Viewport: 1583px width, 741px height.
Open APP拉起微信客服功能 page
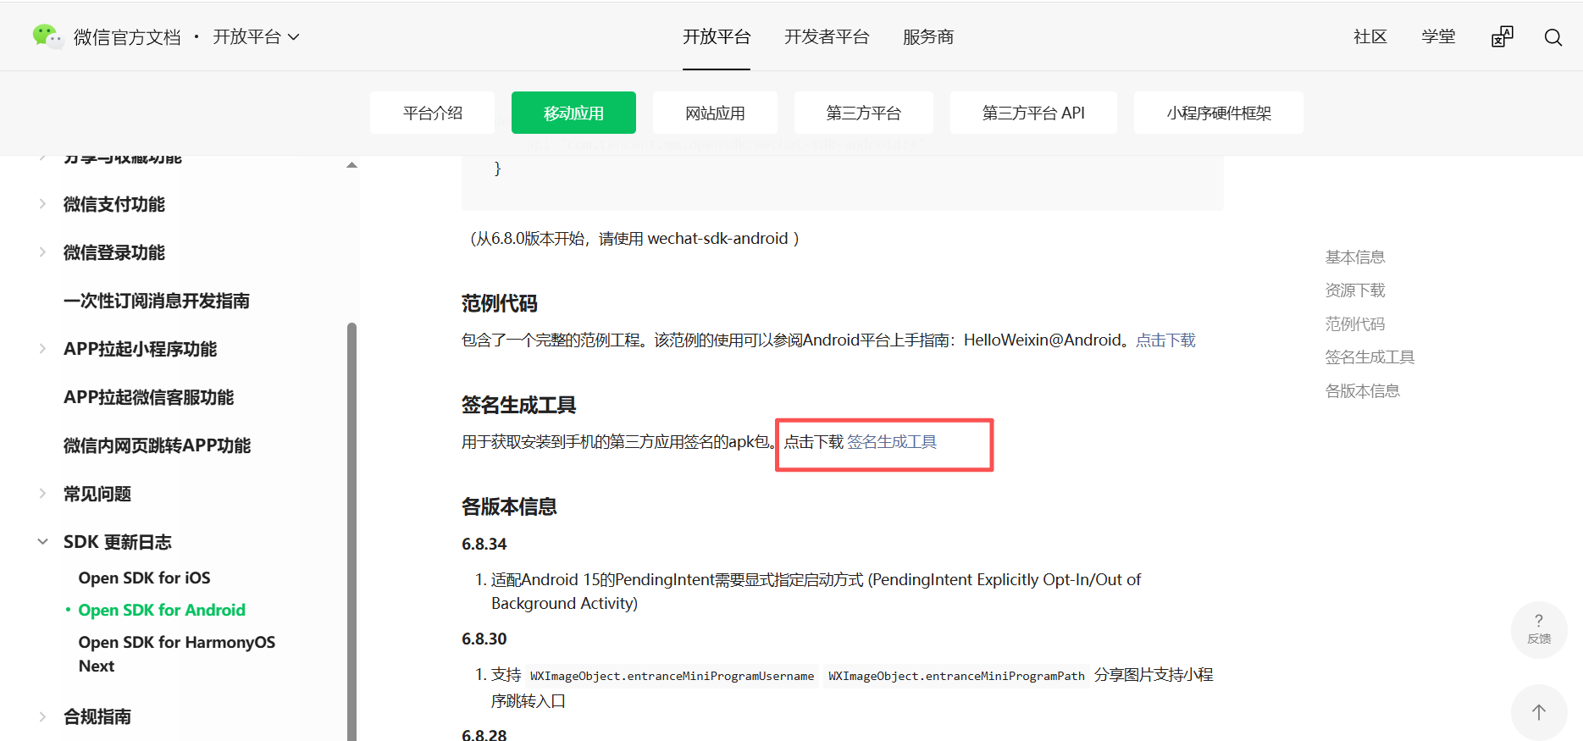(x=148, y=397)
